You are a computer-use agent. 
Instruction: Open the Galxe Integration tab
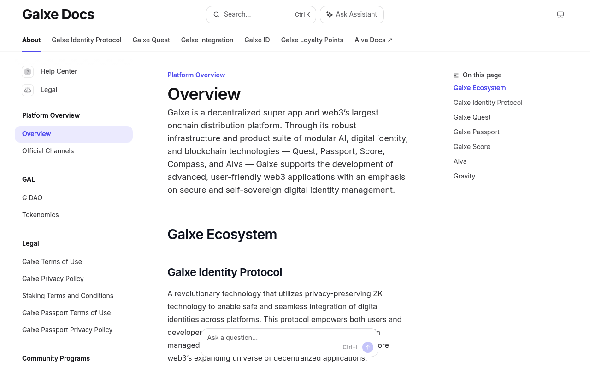[207, 40]
